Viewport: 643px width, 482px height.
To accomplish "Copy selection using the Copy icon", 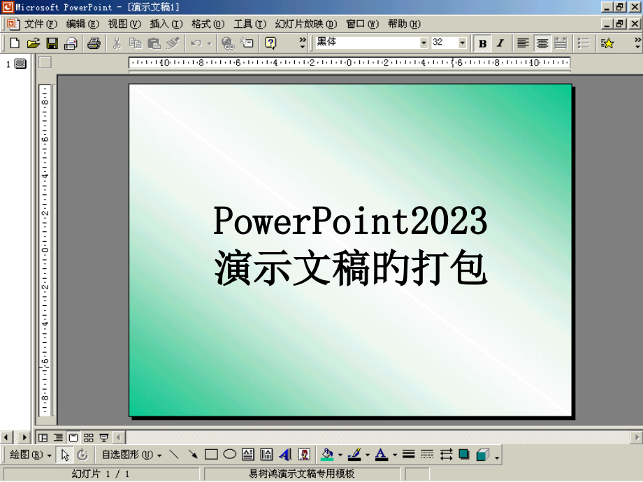I will coord(135,43).
